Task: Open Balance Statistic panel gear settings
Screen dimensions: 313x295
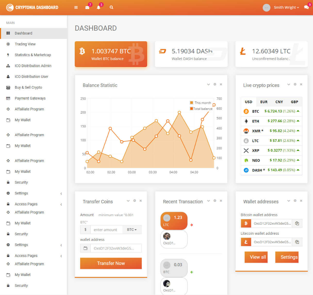Action: [x=215, y=84]
